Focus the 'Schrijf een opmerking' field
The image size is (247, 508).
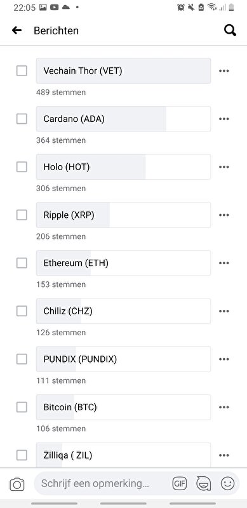[103, 484]
